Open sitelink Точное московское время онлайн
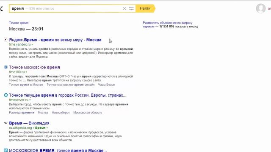Viewport: 271px width, 152px height. (71, 84)
